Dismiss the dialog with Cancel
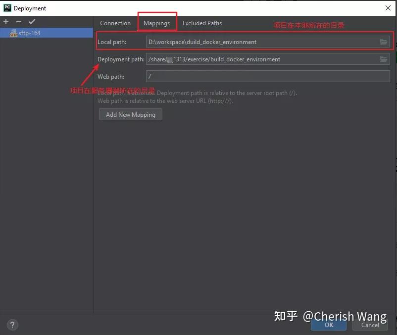The width and height of the screenshot is (397, 335). click(x=370, y=325)
